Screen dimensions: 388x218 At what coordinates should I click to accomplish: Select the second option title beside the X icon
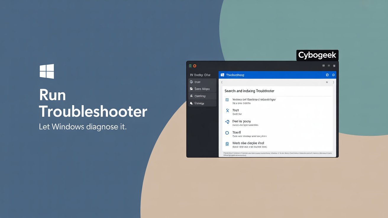tap(236, 110)
